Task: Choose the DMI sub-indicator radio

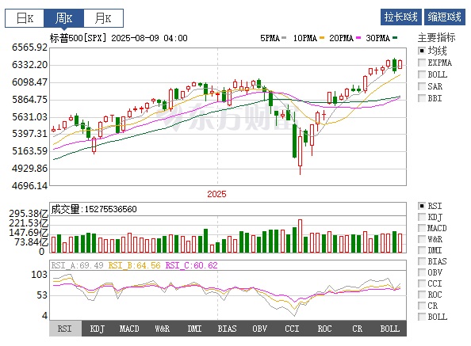Action: coord(422,250)
